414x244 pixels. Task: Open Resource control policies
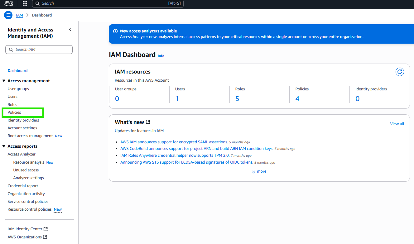coord(30,209)
